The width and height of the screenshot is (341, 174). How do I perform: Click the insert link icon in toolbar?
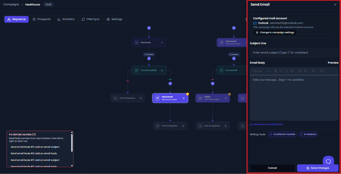313,71
